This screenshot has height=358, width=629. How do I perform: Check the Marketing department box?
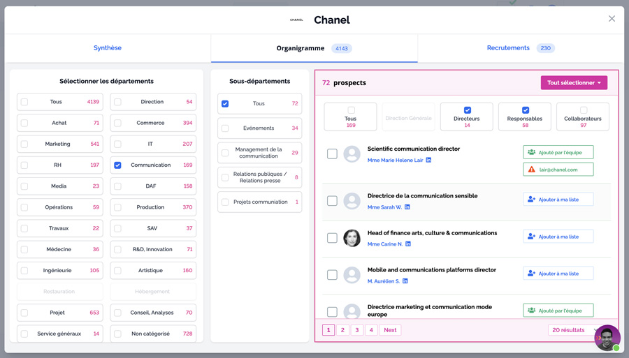[x=24, y=144]
